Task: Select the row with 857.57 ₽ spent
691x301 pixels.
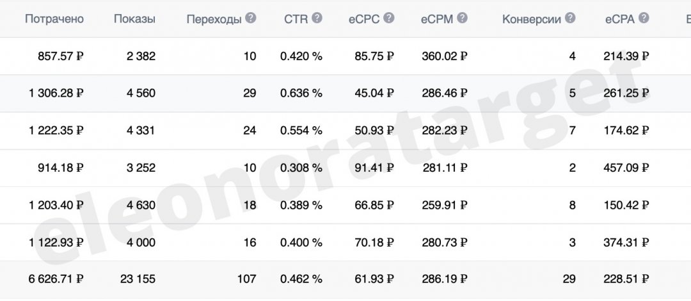Action: point(345,56)
